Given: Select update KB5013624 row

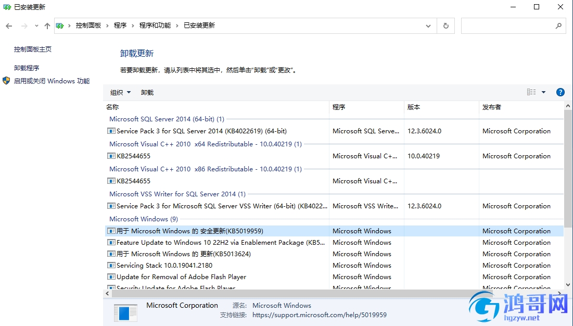Looking at the screenshot, I should point(334,254).
